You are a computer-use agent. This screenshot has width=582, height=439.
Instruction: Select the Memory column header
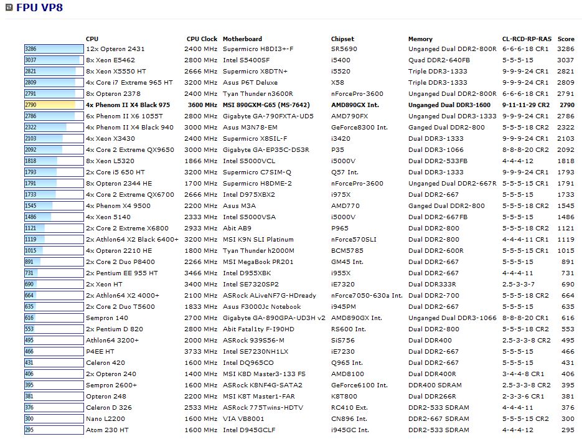point(420,39)
